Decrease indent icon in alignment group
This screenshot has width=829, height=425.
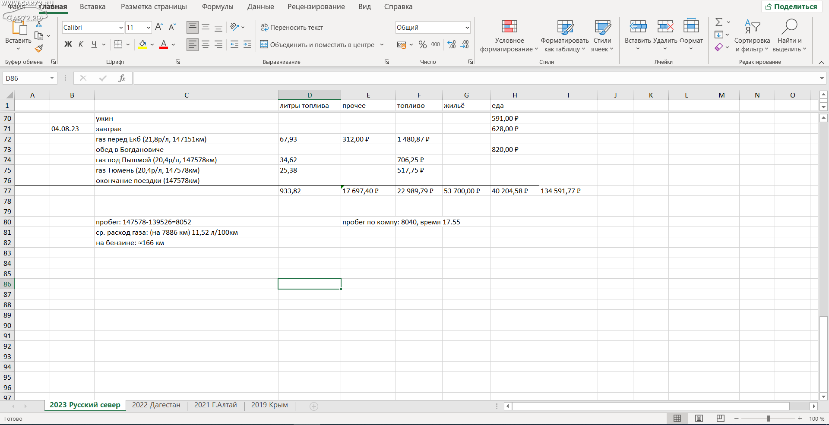click(234, 44)
